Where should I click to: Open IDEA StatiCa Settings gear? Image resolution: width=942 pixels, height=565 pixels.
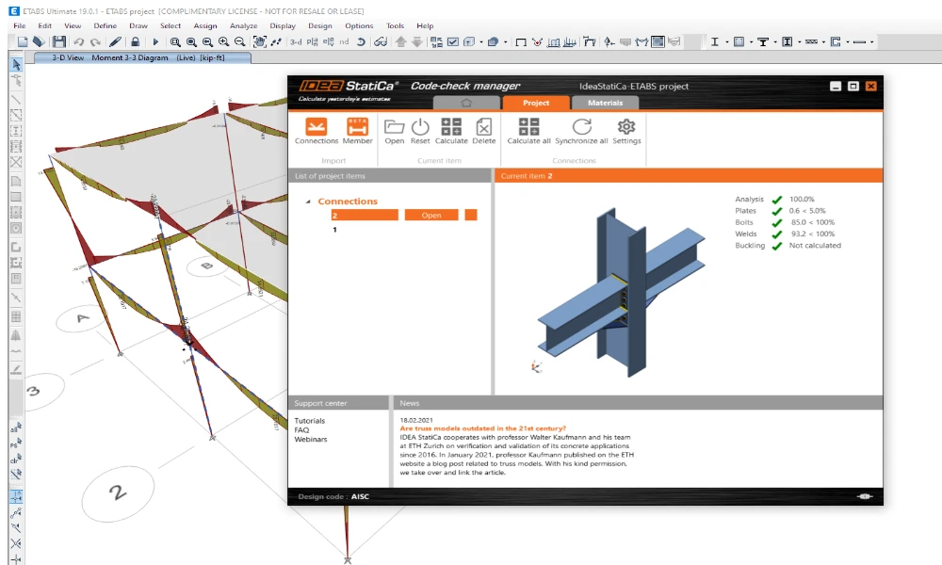coord(626,127)
